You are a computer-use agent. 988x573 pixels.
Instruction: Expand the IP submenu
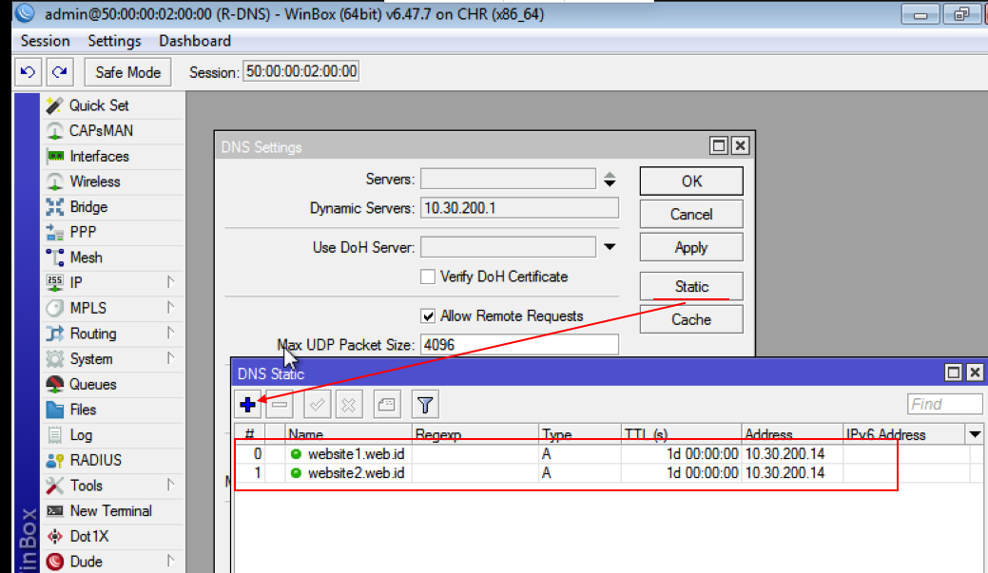[170, 282]
